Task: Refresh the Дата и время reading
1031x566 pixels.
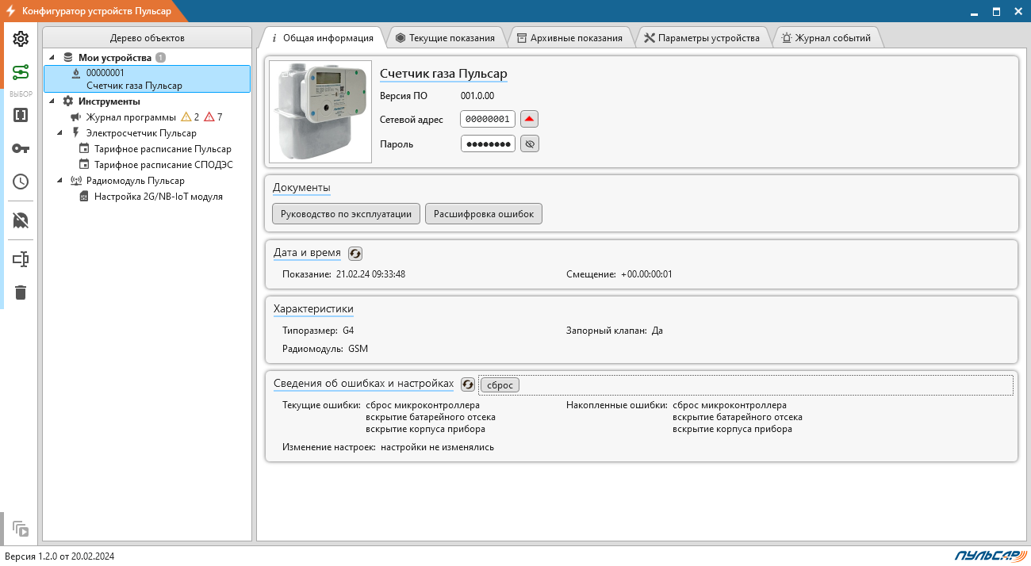Action: click(355, 254)
